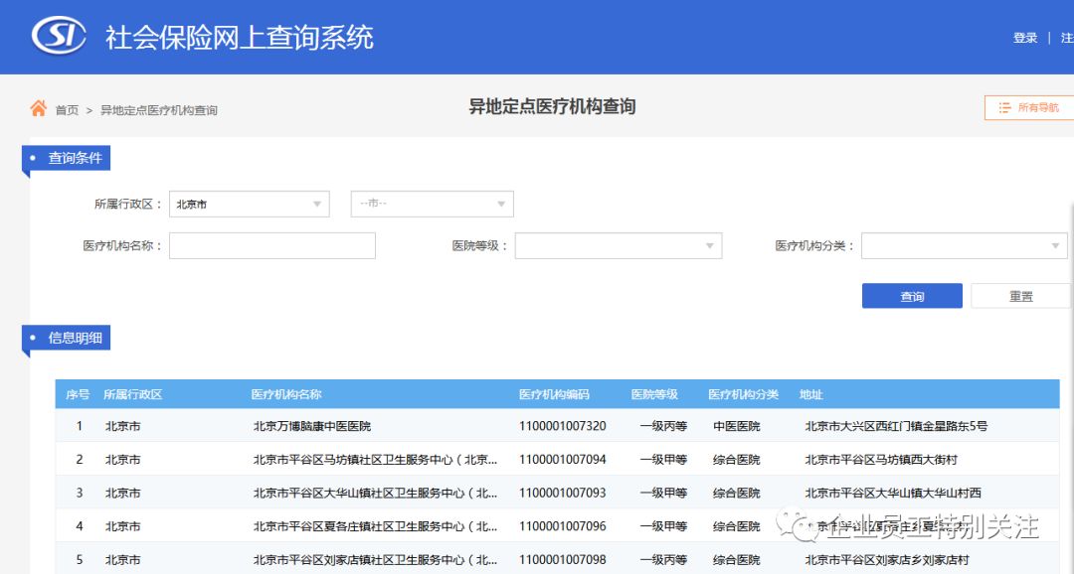Click address 北京市平谷区大华山镇大华山村西
The height and width of the screenshot is (574, 1074).
(x=893, y=494)
